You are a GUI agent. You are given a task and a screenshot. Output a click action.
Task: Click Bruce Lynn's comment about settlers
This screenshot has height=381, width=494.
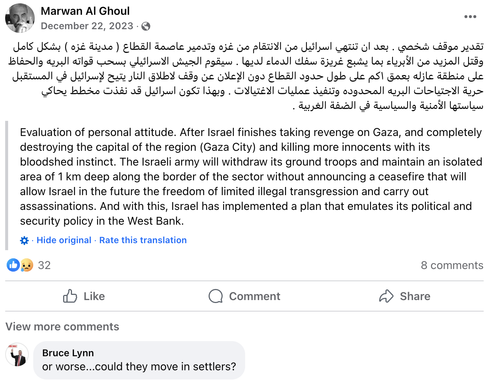[139, 367]
